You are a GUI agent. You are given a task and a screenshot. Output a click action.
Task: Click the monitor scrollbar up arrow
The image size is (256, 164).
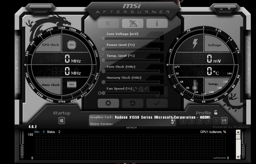(x=238, y=132)
